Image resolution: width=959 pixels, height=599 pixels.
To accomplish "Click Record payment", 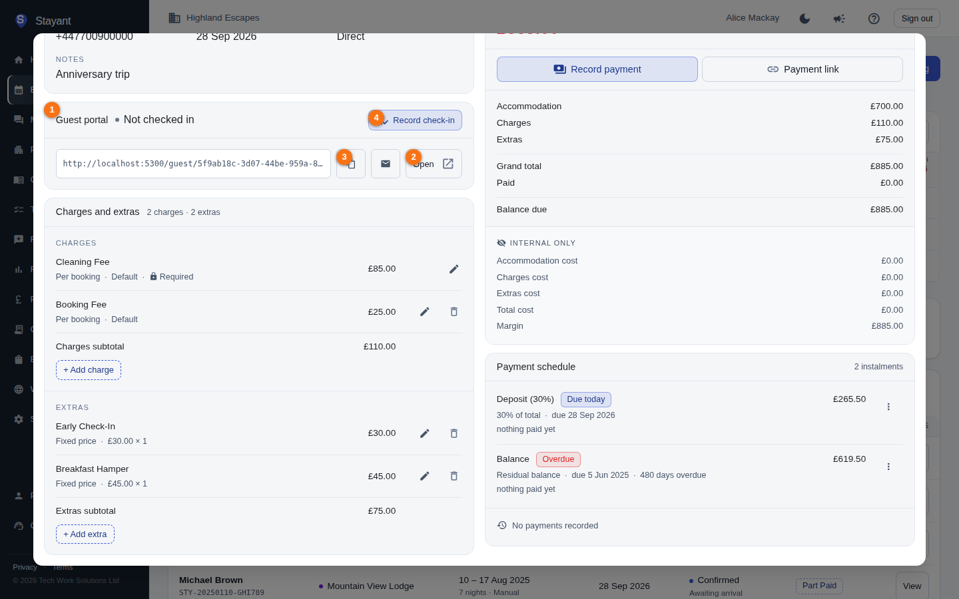I will coord(597,69).
